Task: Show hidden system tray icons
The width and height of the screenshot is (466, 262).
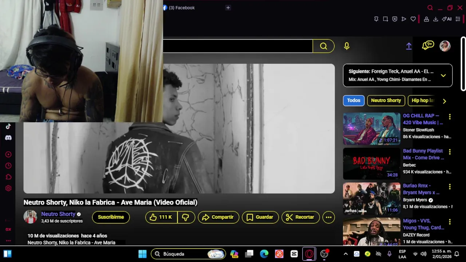Action: coord(345,254)
